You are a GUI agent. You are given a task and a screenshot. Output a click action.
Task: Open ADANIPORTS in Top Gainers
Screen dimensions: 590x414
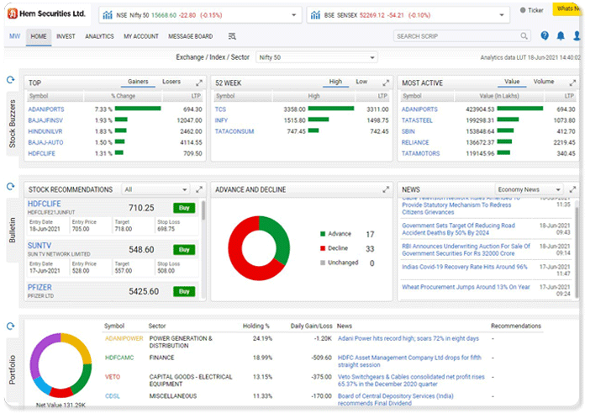point(46,109)
